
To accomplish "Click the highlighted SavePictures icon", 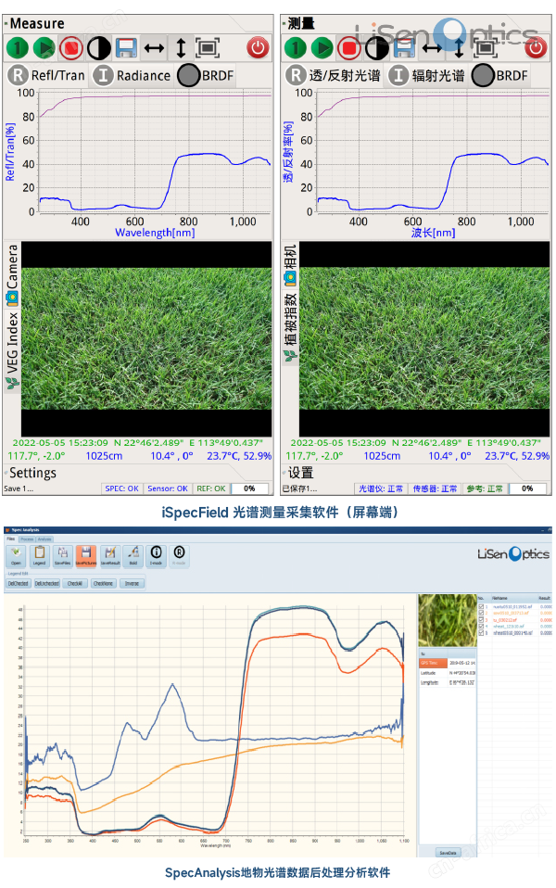I will [x=86, y=555].
